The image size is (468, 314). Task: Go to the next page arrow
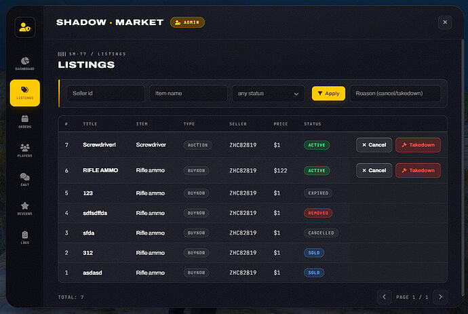[440, 297]
